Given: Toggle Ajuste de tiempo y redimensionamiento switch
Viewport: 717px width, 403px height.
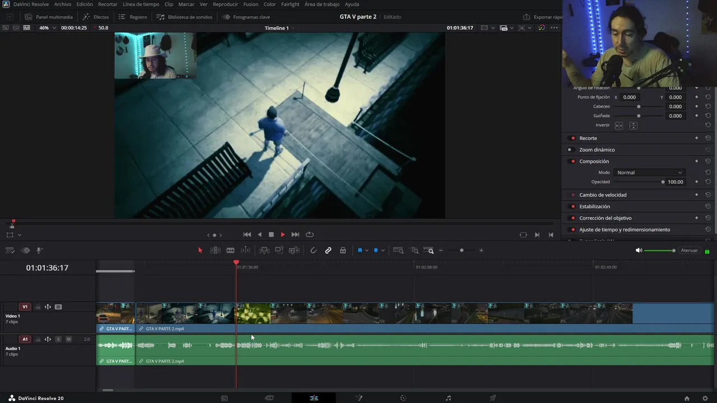Looking at the screenshot, I should click(572, 229).
